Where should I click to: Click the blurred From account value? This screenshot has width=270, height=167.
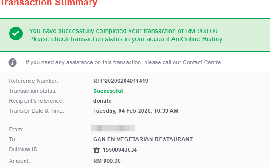click(113, 128)
